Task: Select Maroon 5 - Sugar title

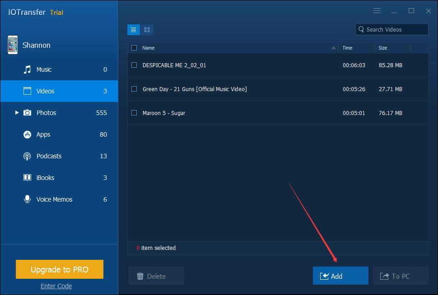Action: point(164,113)
